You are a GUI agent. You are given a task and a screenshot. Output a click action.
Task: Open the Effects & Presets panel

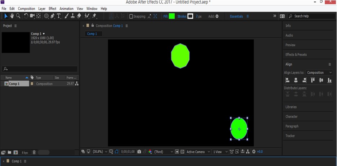point(296,55)
